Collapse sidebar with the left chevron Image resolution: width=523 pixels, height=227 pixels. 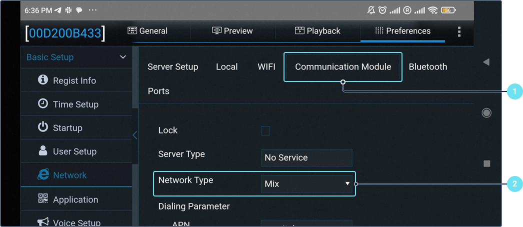pos(134,135)
